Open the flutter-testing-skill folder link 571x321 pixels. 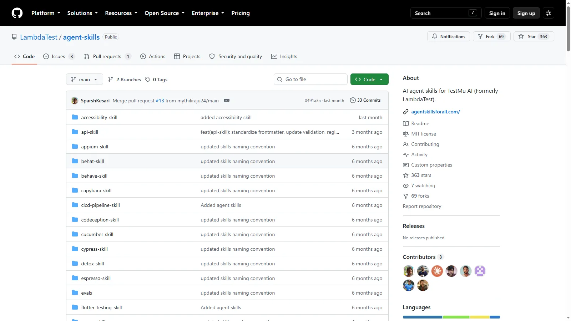click(x=101, y=307)
